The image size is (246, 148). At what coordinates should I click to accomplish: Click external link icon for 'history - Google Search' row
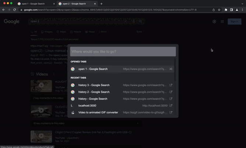tap(171, 99)
